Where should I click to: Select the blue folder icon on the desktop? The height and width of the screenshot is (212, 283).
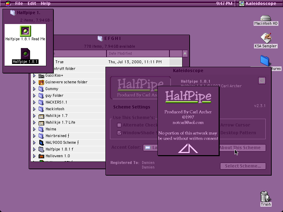tap(265, 61)
